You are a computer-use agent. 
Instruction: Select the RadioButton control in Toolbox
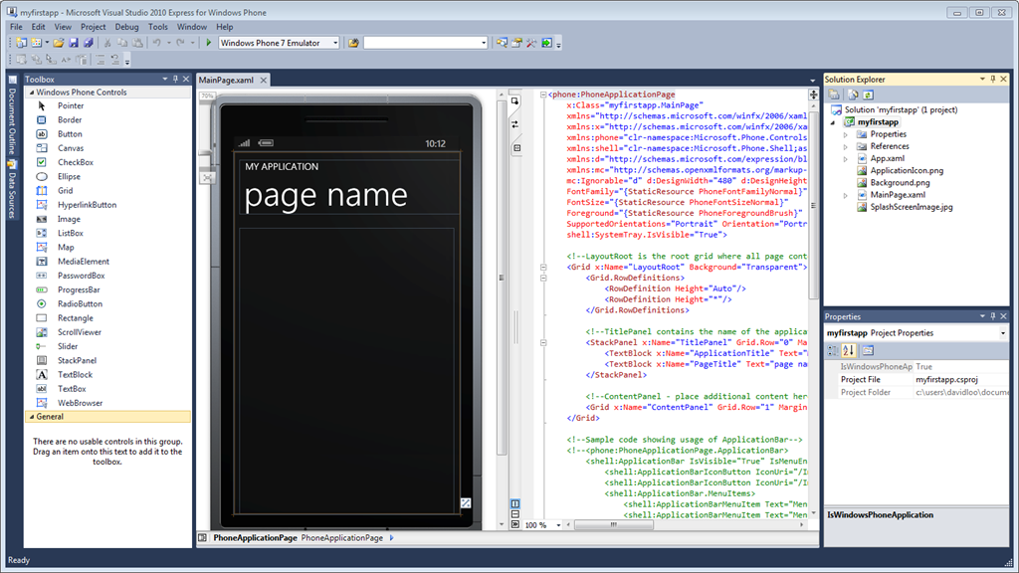pos(80,304)
